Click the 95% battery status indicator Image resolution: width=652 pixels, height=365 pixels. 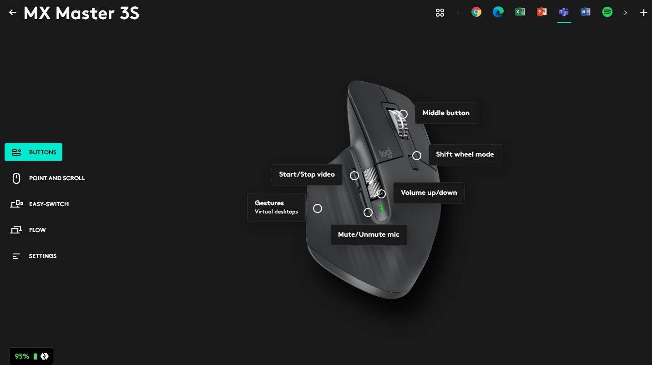[x=30, y=356]
